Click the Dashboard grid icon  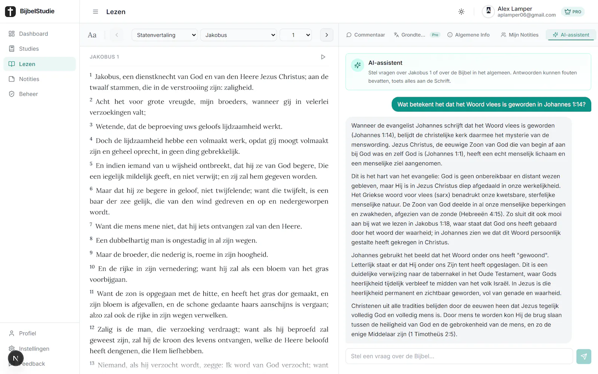pos(12,34)
